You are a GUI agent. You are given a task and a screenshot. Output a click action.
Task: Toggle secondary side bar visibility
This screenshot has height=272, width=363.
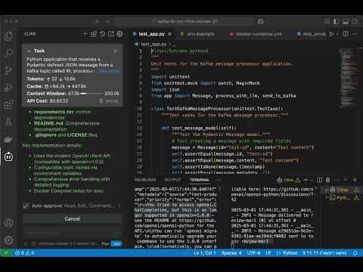[355, 21]
